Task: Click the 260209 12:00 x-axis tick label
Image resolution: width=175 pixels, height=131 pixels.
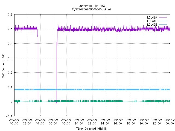Action: pyautogui.click(x=92, y=121)
